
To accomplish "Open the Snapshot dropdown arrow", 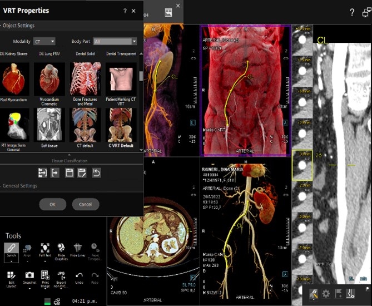I will [x=29, y=289].
